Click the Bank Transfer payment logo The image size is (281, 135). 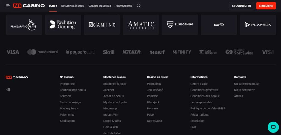pos(208,52)
